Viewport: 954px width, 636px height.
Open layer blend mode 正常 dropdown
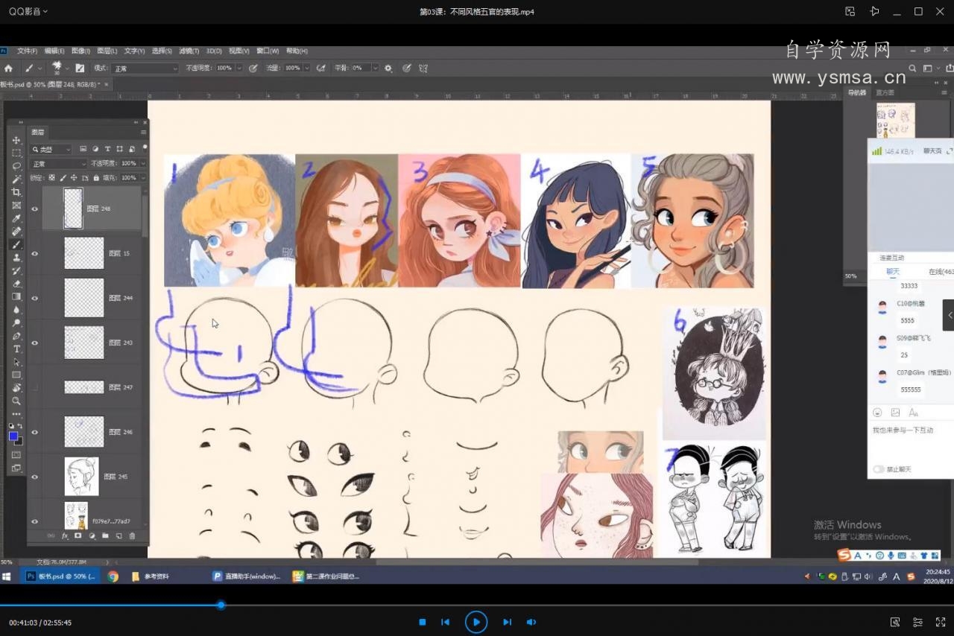pyautogui.click(x=59, y=163)
